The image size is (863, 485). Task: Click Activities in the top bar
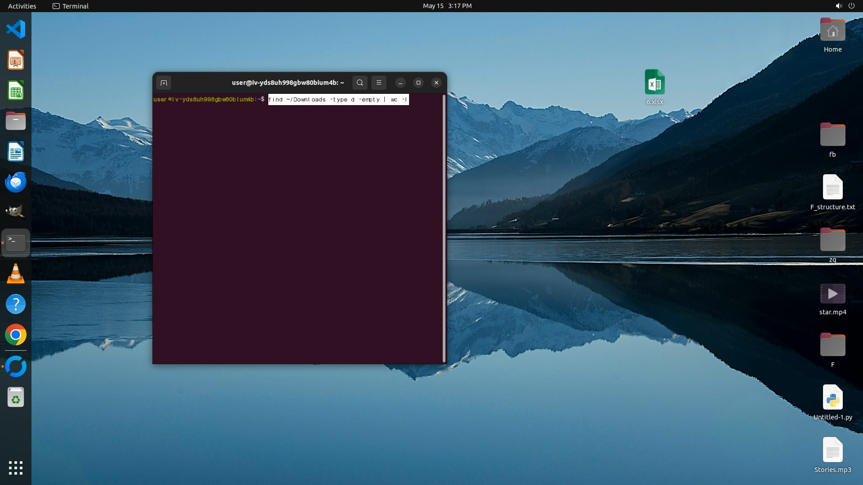click(x=22, y=6)
